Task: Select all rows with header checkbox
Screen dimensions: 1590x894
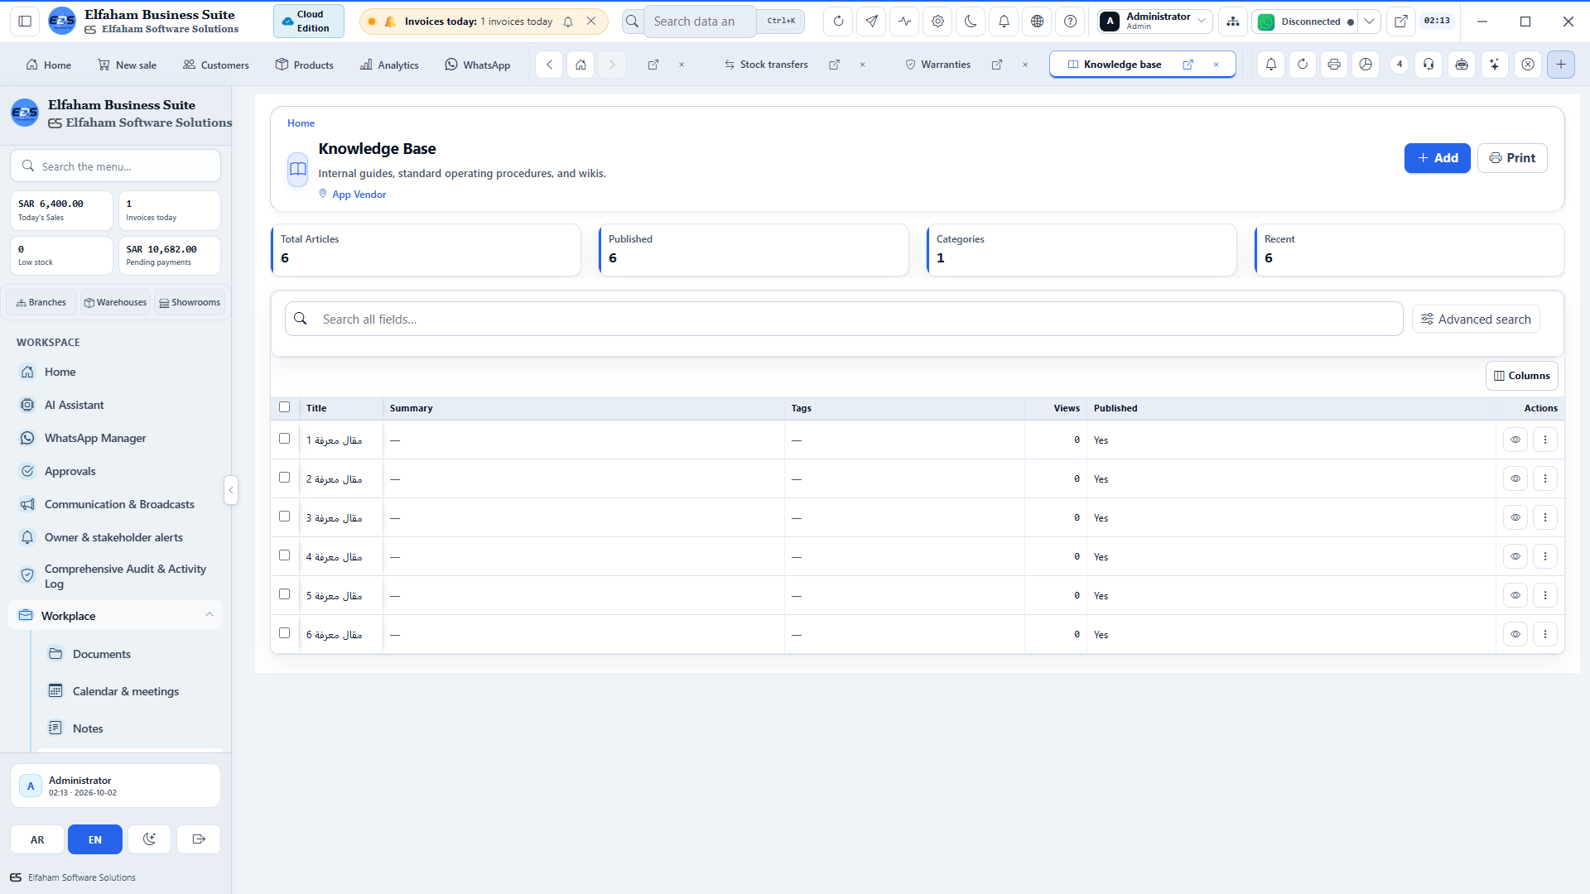Action: (285, 407)
